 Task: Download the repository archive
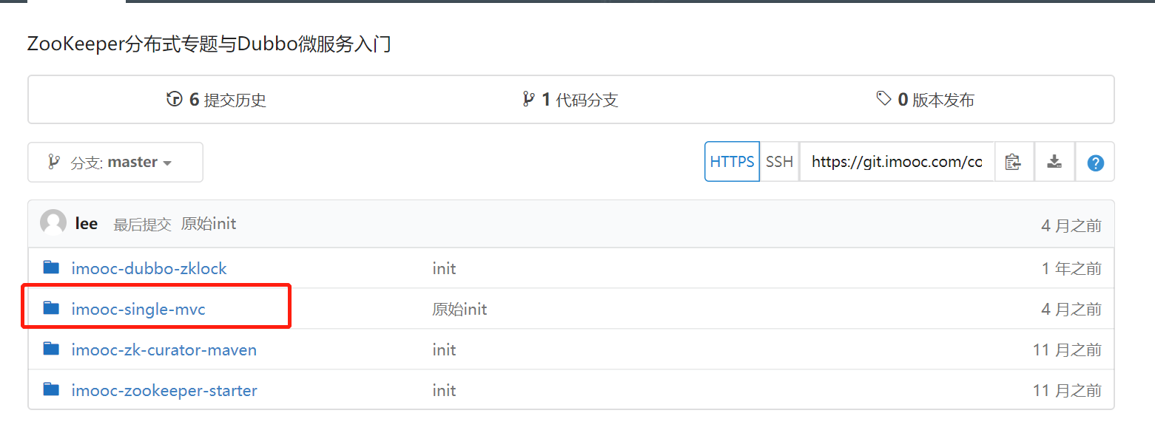pos(1054,162)
